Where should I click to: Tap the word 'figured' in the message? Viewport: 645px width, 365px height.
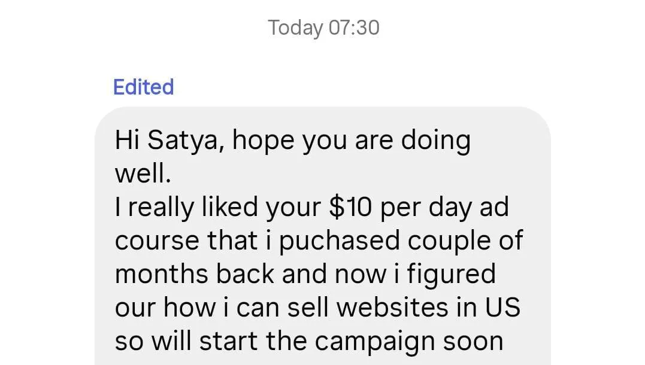[x=452, y=275]
